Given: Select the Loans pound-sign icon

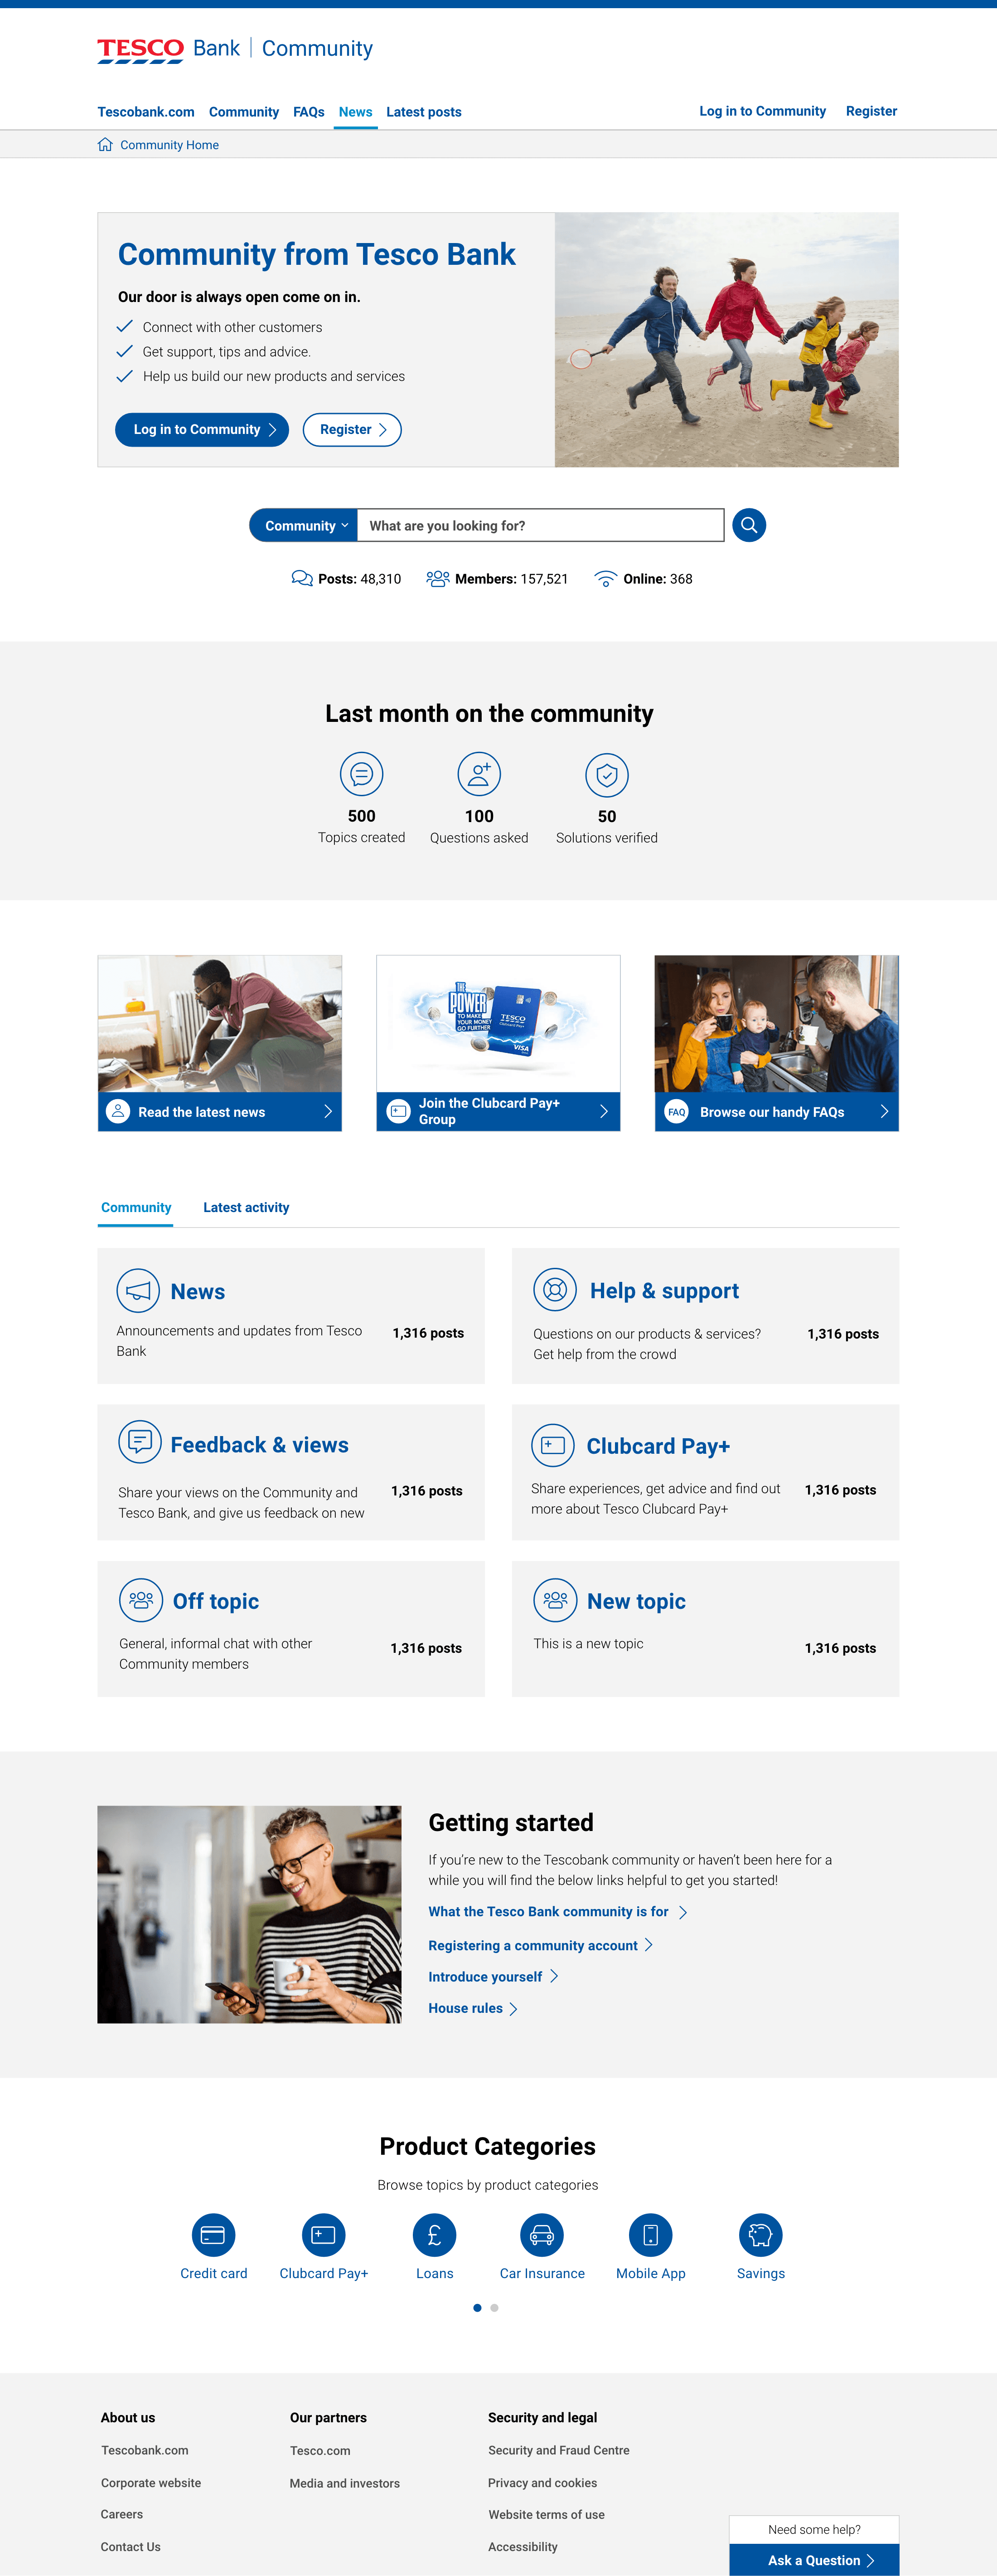Looking at the screenshot, I should coord(435,2235).
